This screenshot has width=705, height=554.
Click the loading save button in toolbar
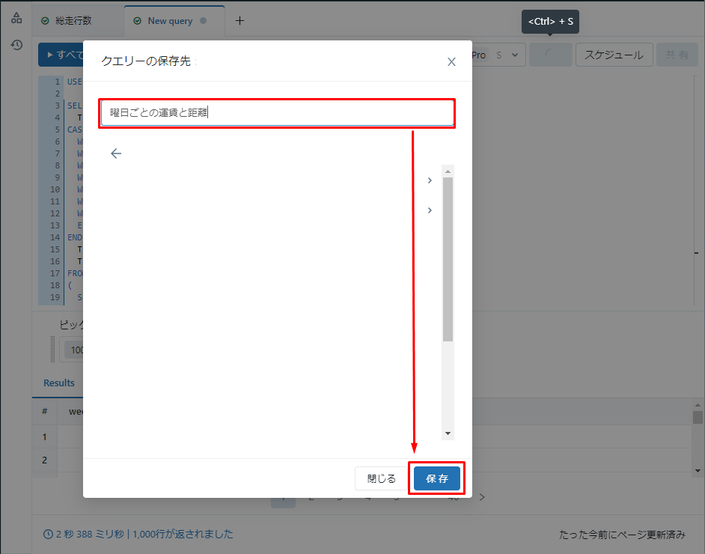[550, 55]
